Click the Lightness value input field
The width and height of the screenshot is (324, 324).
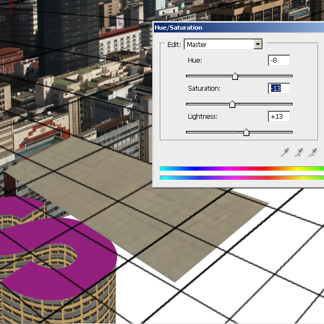point(279,117)
